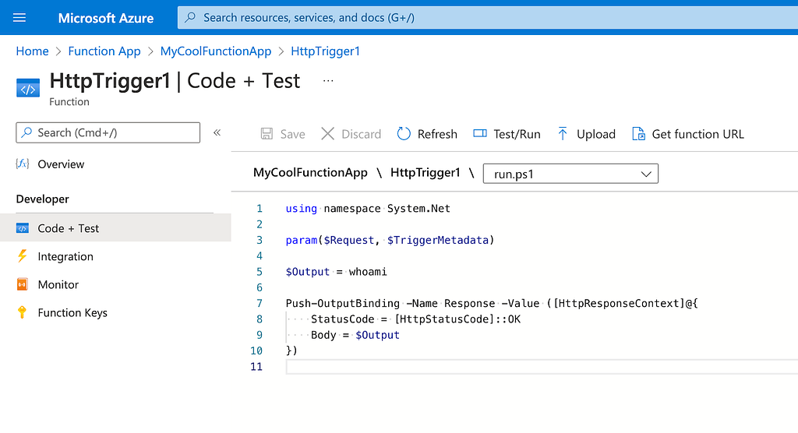Click the HttpTrigger1 breadcrumb link
Screen dimensions: 798x433
pos(325,51)
